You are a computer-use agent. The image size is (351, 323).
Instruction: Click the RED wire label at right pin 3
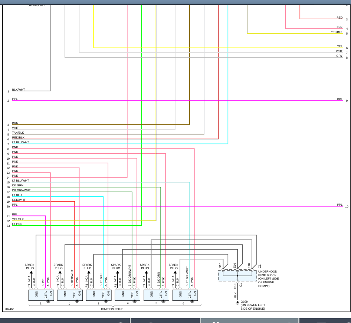coord(339,17)
